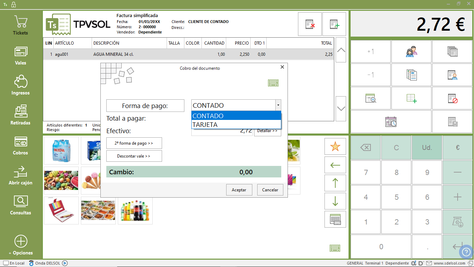The image size is (474, 267).
Task: Open the Tickets section in sidebar
Action: tap(21, 25)
